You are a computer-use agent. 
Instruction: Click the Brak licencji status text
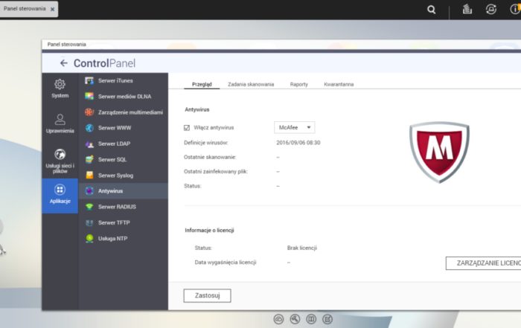301,248
